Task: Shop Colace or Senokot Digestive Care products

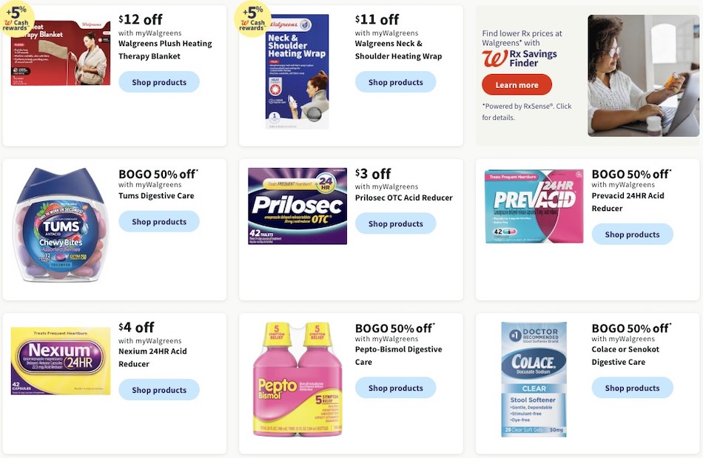Action: [x=632, y=388]
